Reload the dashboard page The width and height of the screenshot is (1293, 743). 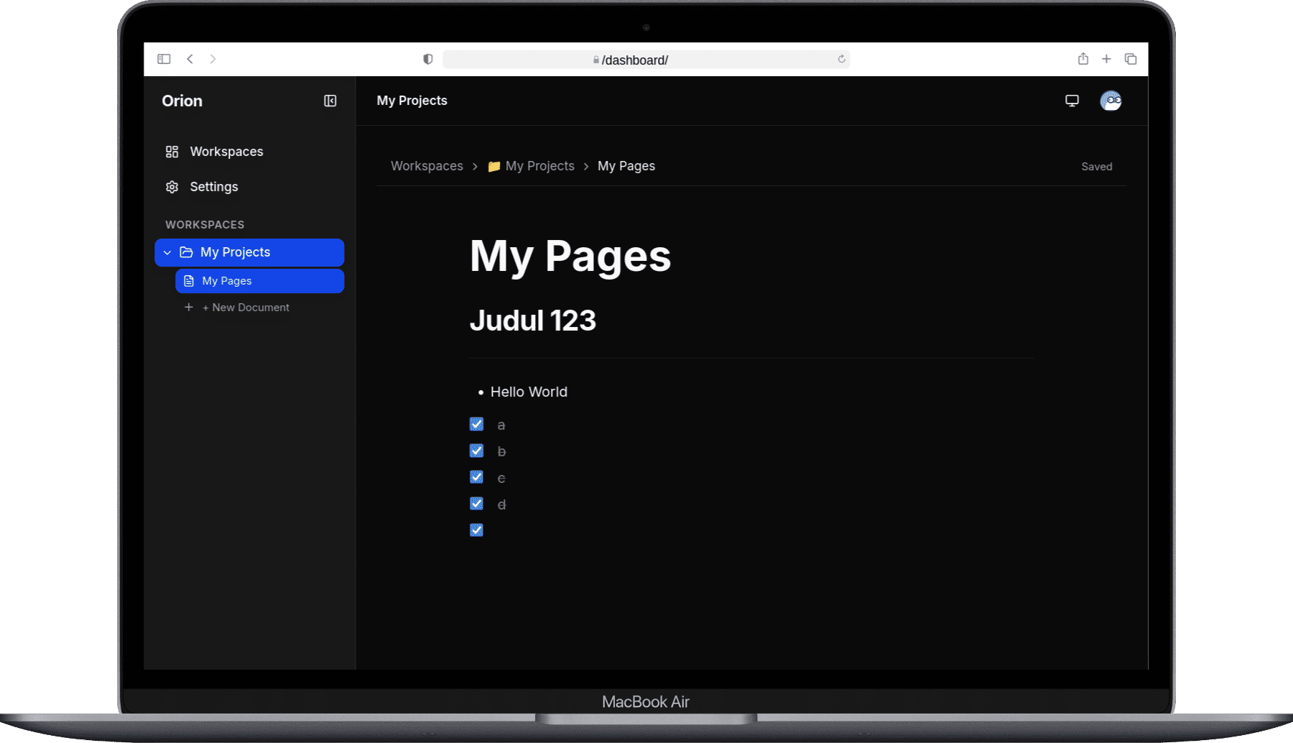(x=841, y=59)
